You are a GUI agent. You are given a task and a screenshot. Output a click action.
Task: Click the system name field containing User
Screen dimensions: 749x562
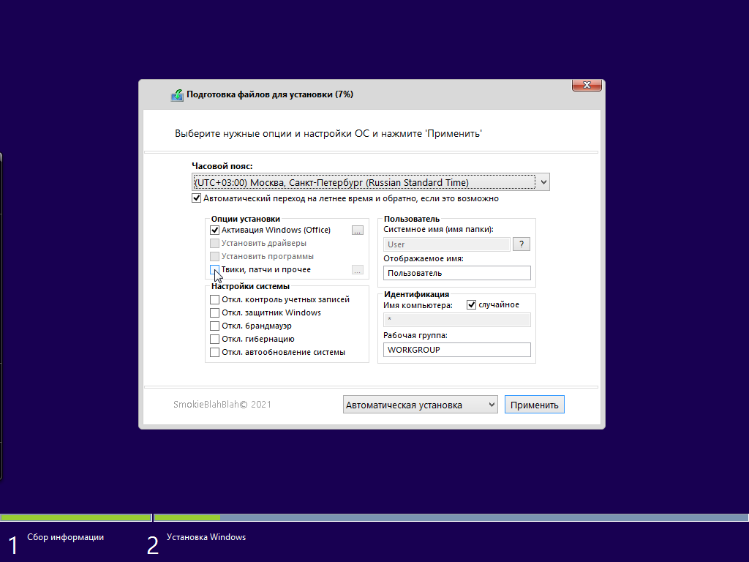(x=447, y=244)
